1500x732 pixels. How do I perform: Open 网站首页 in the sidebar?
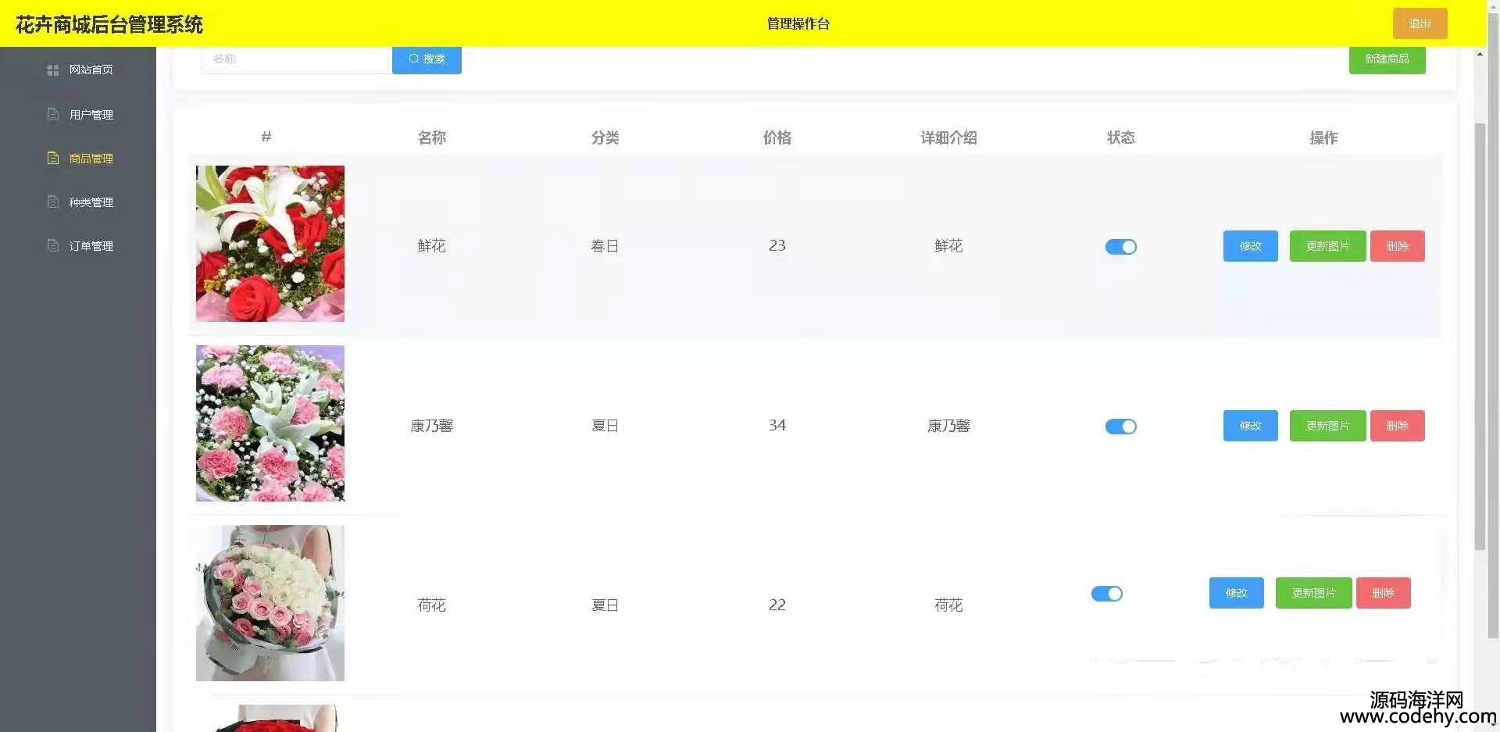point(91,70)
